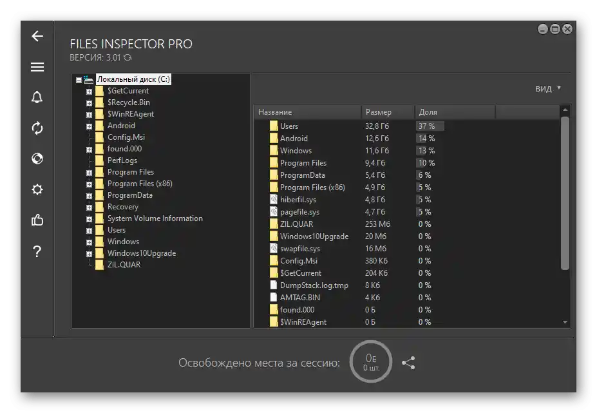This screenshot has width=597, height=413.
Task: Click the update icon next to version 3.01
Action: tap(128, 57)
